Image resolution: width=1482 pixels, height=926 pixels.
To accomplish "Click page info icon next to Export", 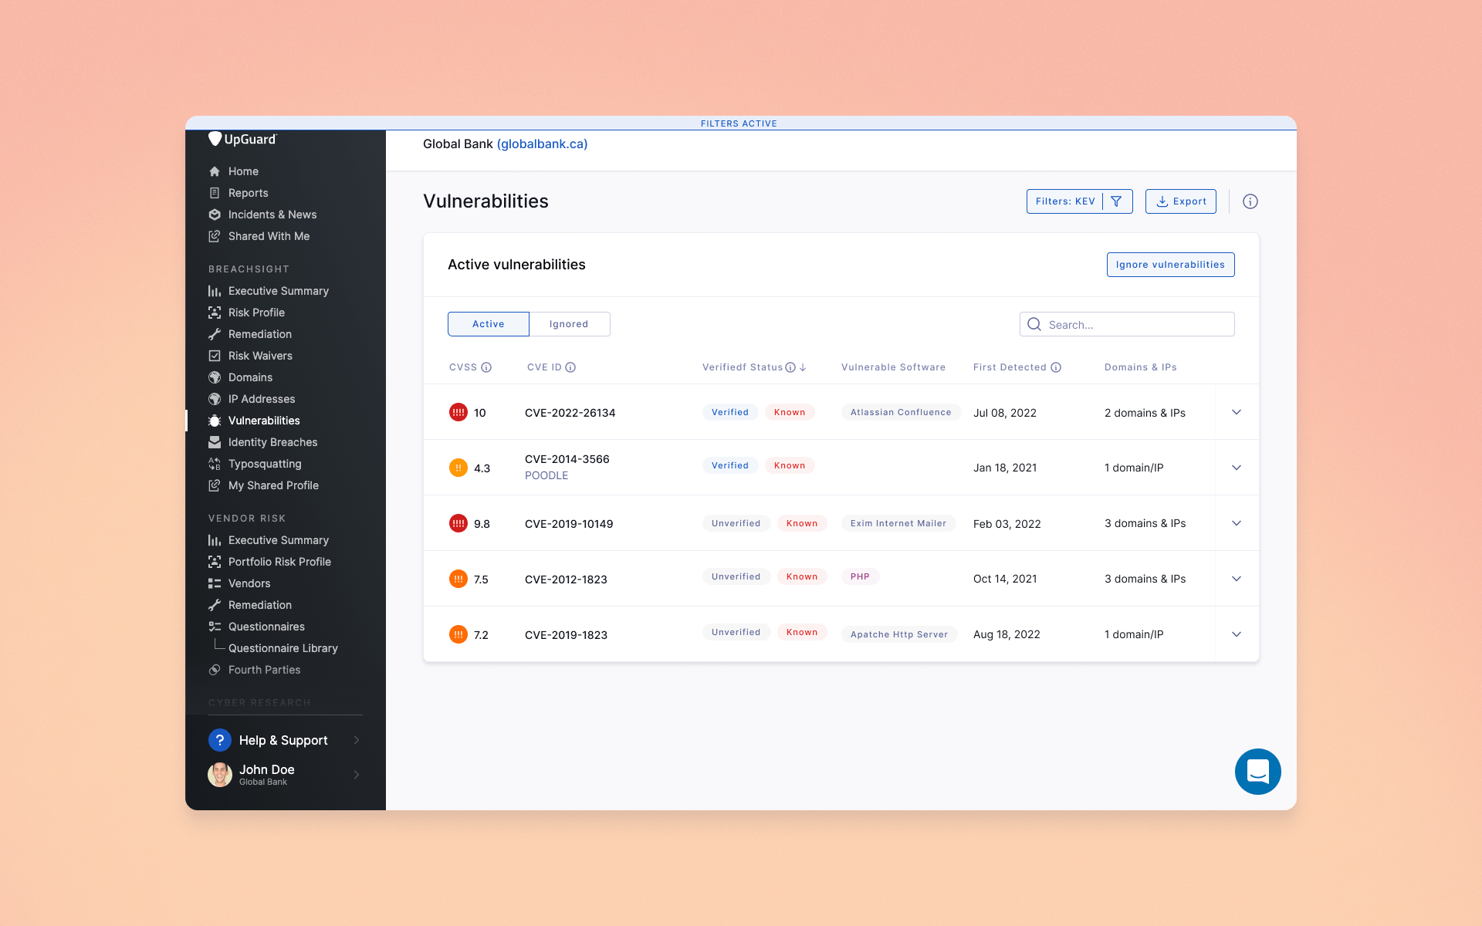I will coord(1250,201).
